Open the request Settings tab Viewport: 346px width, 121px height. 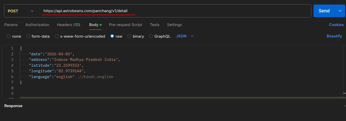point(174,25)
